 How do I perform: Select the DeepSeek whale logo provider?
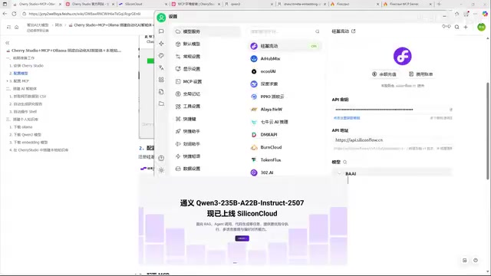coord(285,84)
